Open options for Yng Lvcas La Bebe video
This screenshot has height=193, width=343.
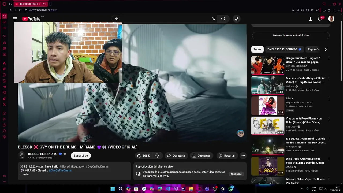coord(329,119)
